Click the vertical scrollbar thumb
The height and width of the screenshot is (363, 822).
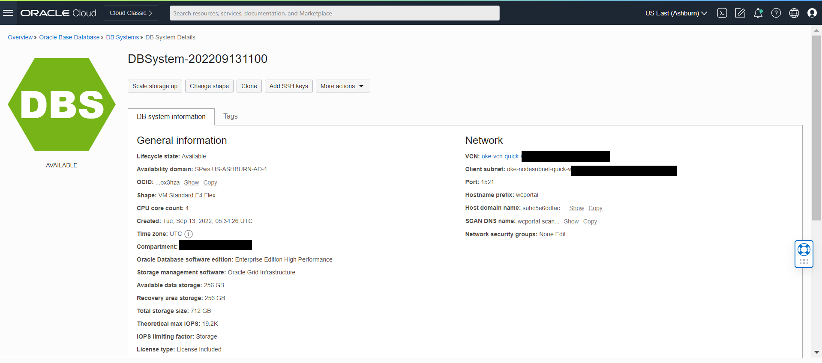click(x=816, y=128)
